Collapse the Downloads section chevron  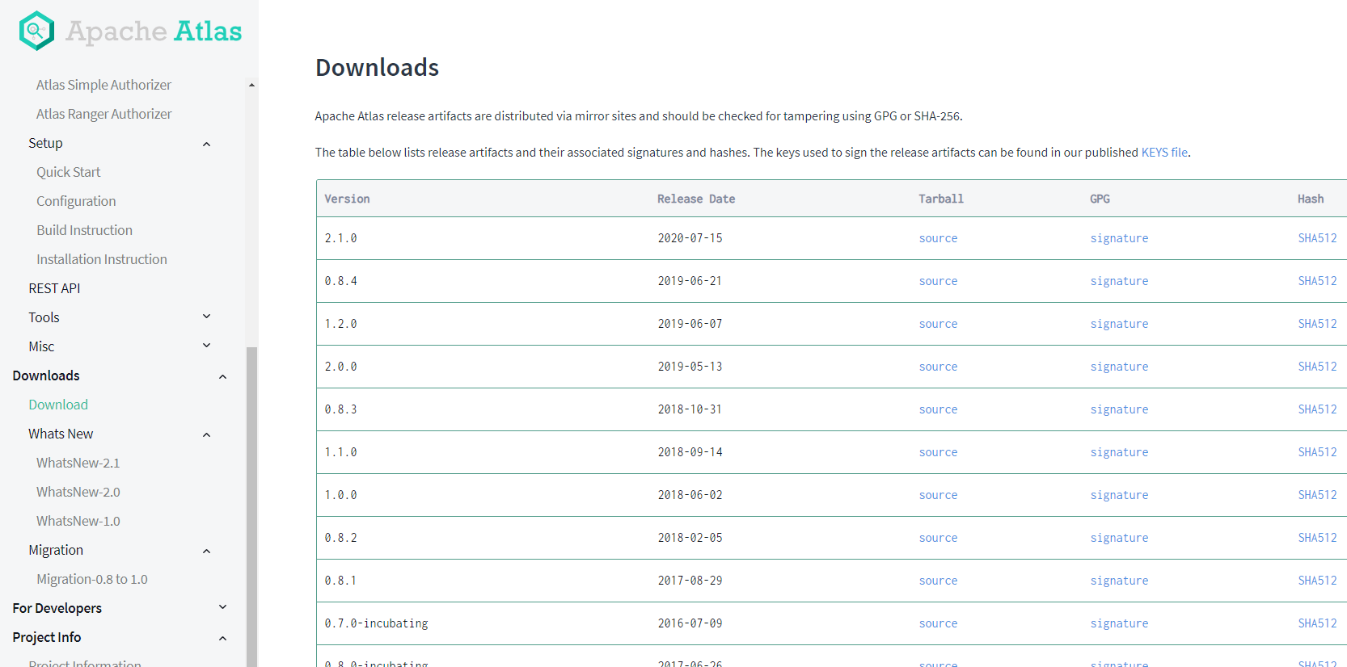pos(222,376)
